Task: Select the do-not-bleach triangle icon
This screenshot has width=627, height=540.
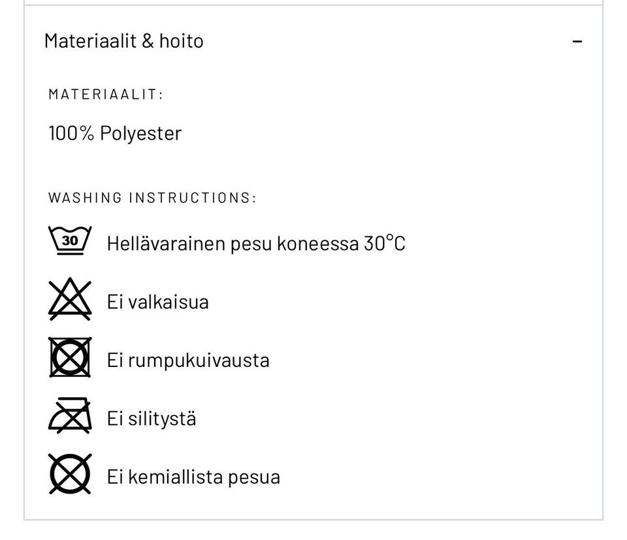Action: coord(69,298)
